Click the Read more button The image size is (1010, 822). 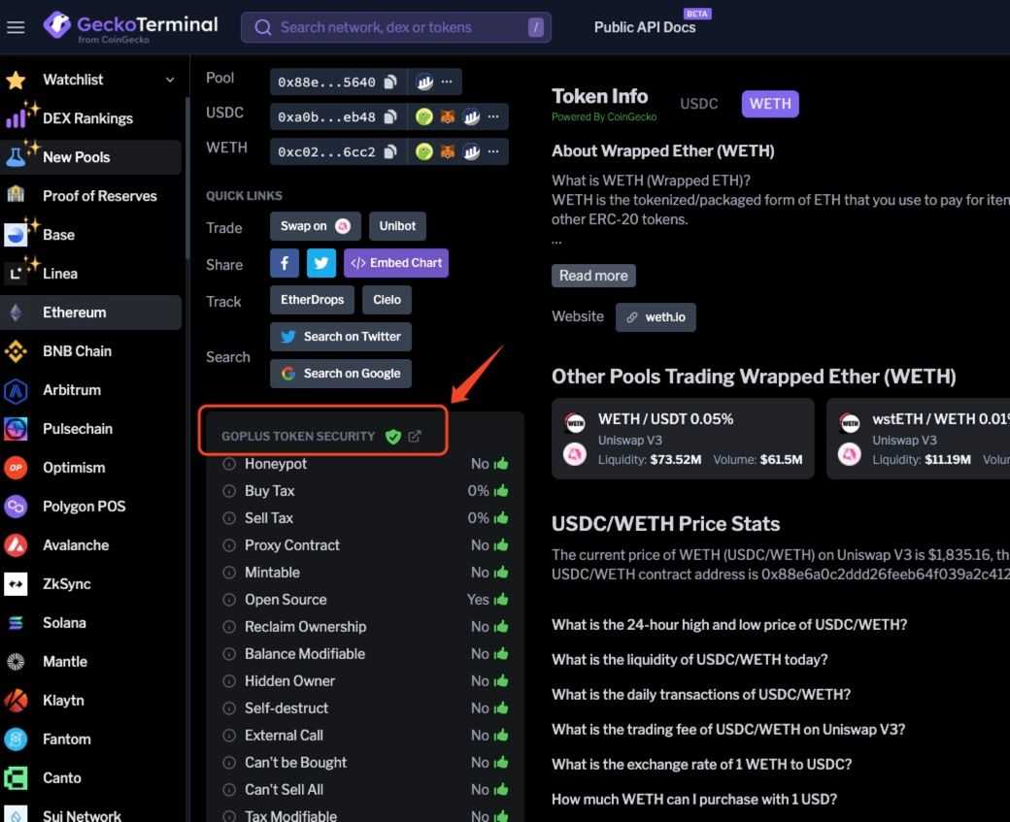pyautogui.click(x=593, y=275)
